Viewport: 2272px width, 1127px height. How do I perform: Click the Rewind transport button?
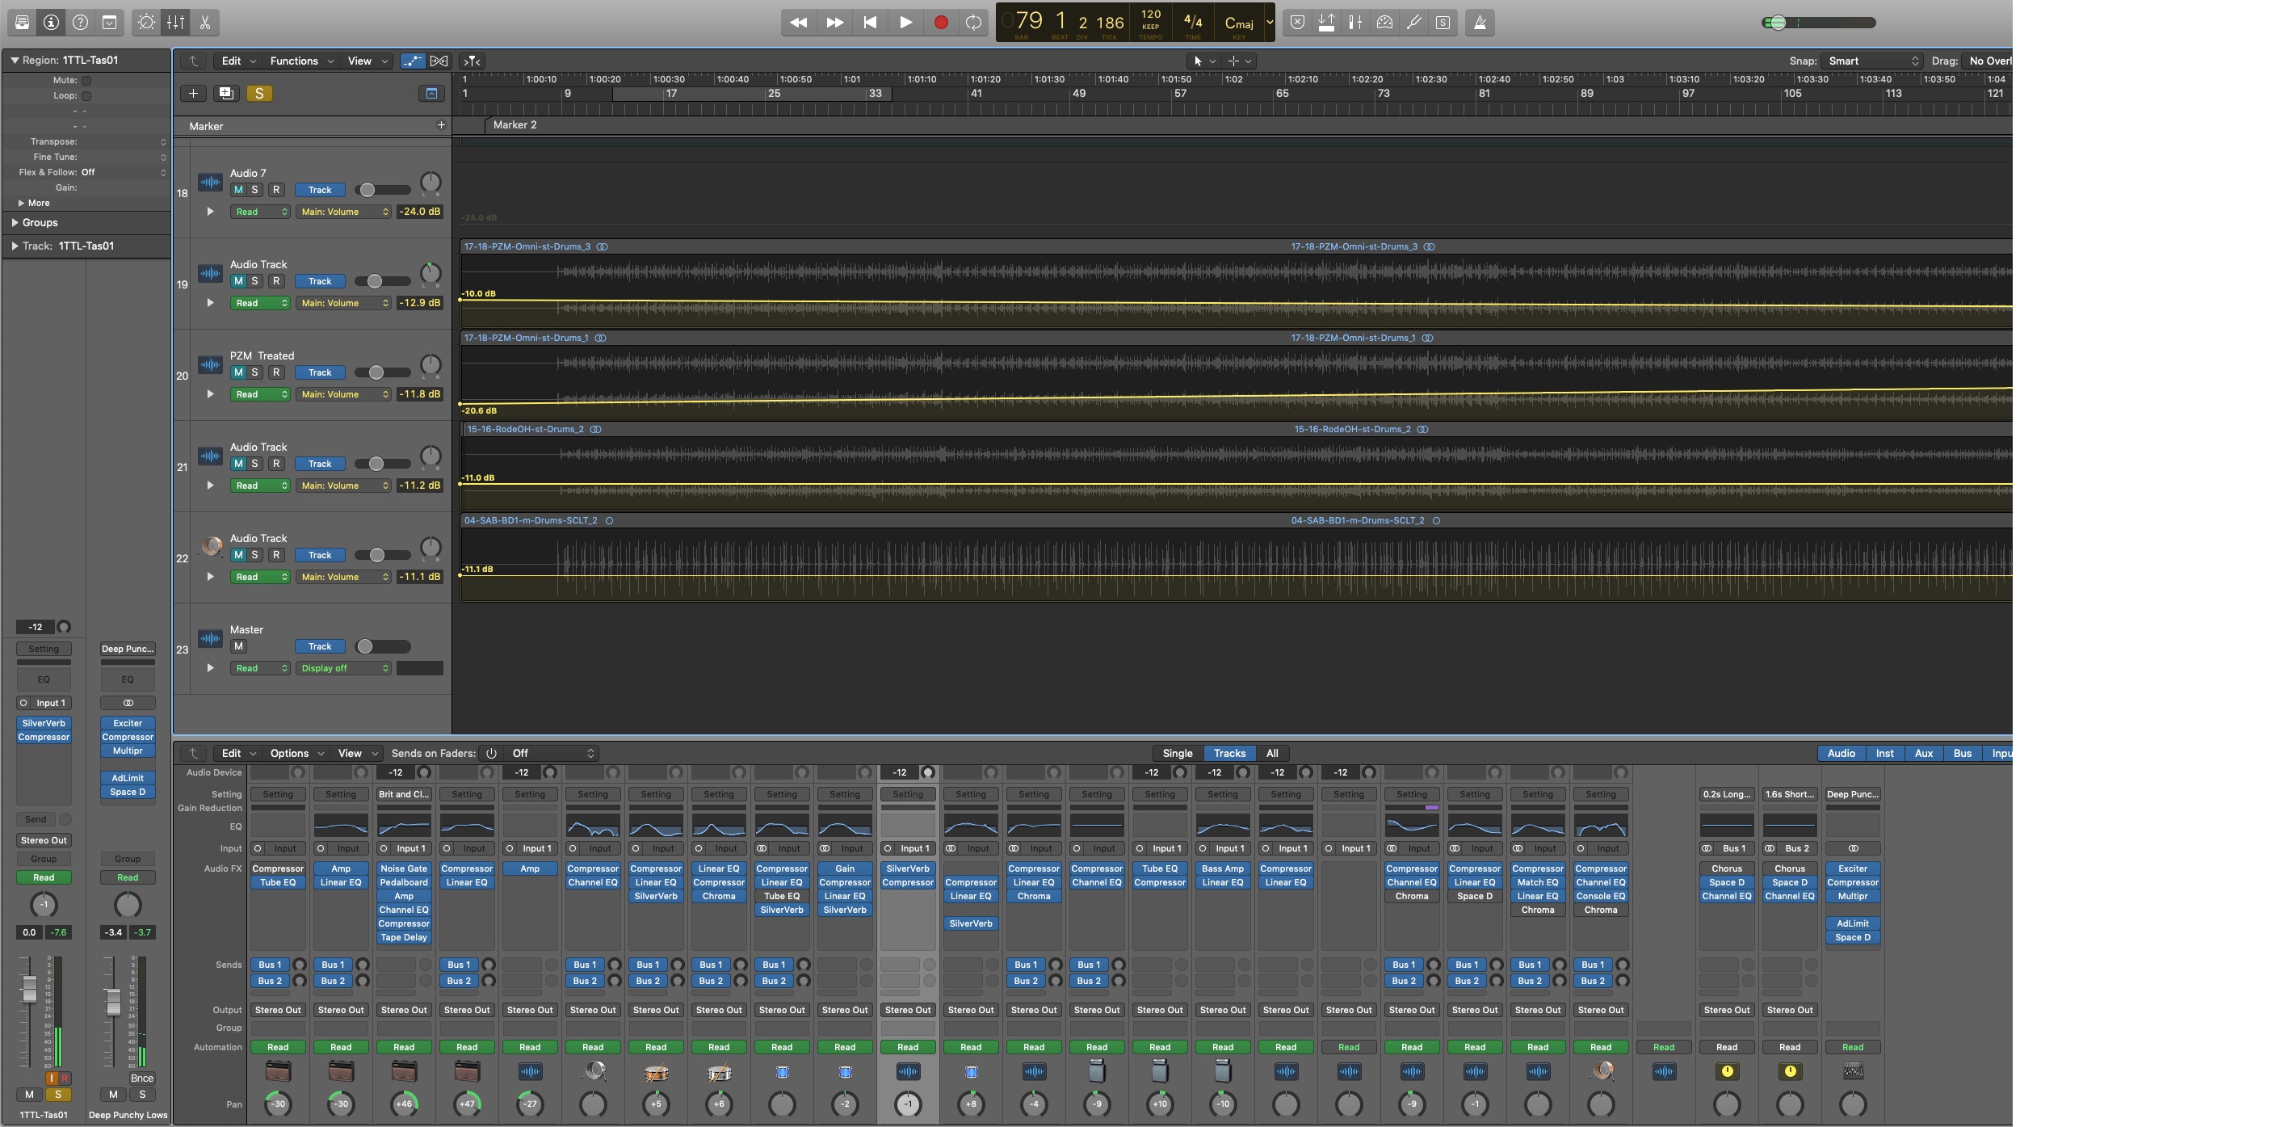click(x=798, y=23)
